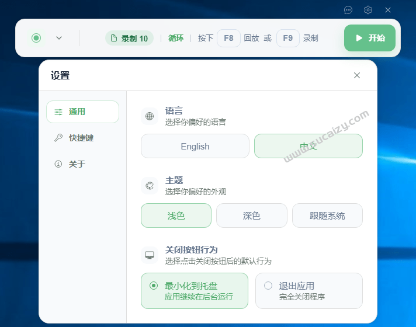Select the 通用 general tab
Viewport: 416px width, 327px height.
pyautogui.click(x=82, y=112)
